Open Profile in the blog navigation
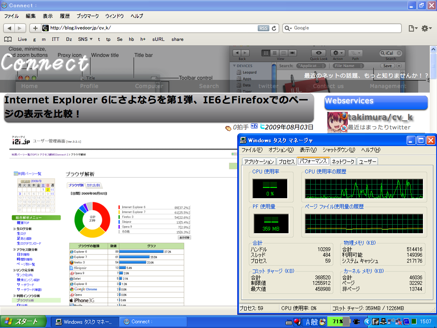This screenshot has height=328, width=437. click(x=89, y=86)
